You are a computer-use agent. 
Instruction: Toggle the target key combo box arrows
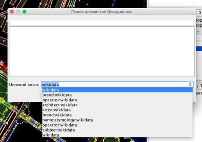click(x=190, y=84)
